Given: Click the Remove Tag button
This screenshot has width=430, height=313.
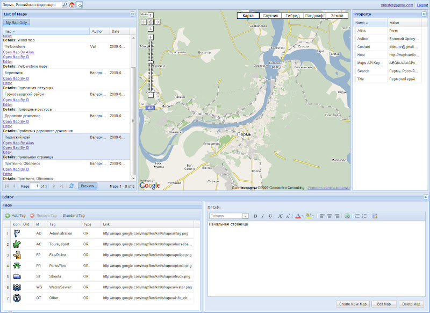Looking at the screenshot, I should point(44,216).
